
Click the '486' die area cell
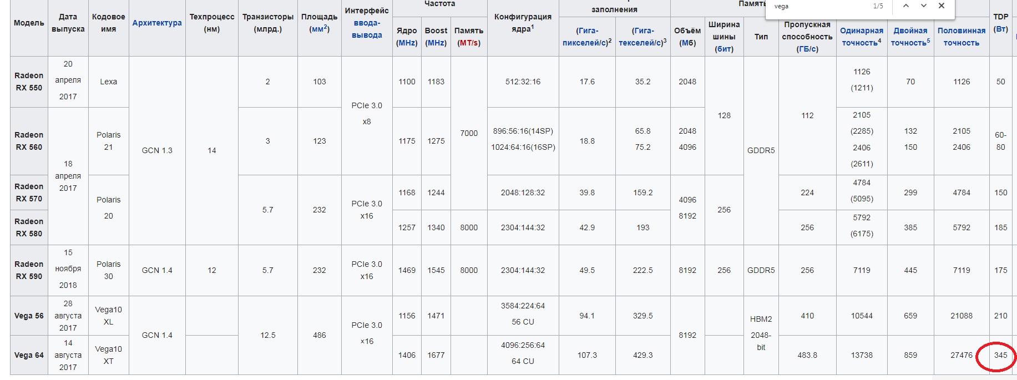click(x=319, y=335)
